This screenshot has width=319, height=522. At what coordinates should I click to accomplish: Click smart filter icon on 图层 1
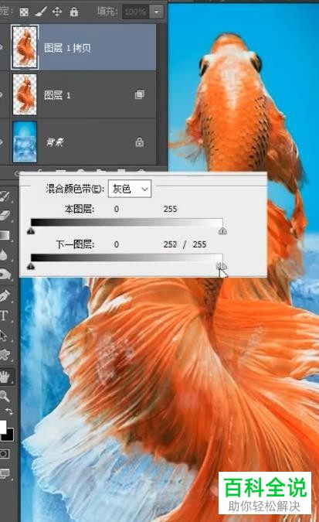(x=139, y=94)
